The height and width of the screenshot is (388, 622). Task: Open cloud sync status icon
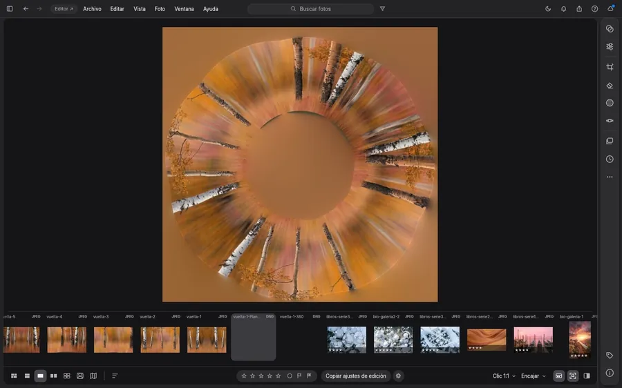click(610, 9)
